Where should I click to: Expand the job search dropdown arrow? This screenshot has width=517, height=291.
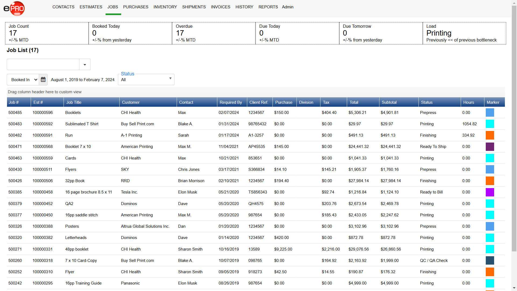(x=85, y=64)
